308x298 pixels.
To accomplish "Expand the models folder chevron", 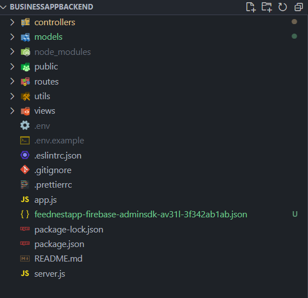I will [12, 37].
